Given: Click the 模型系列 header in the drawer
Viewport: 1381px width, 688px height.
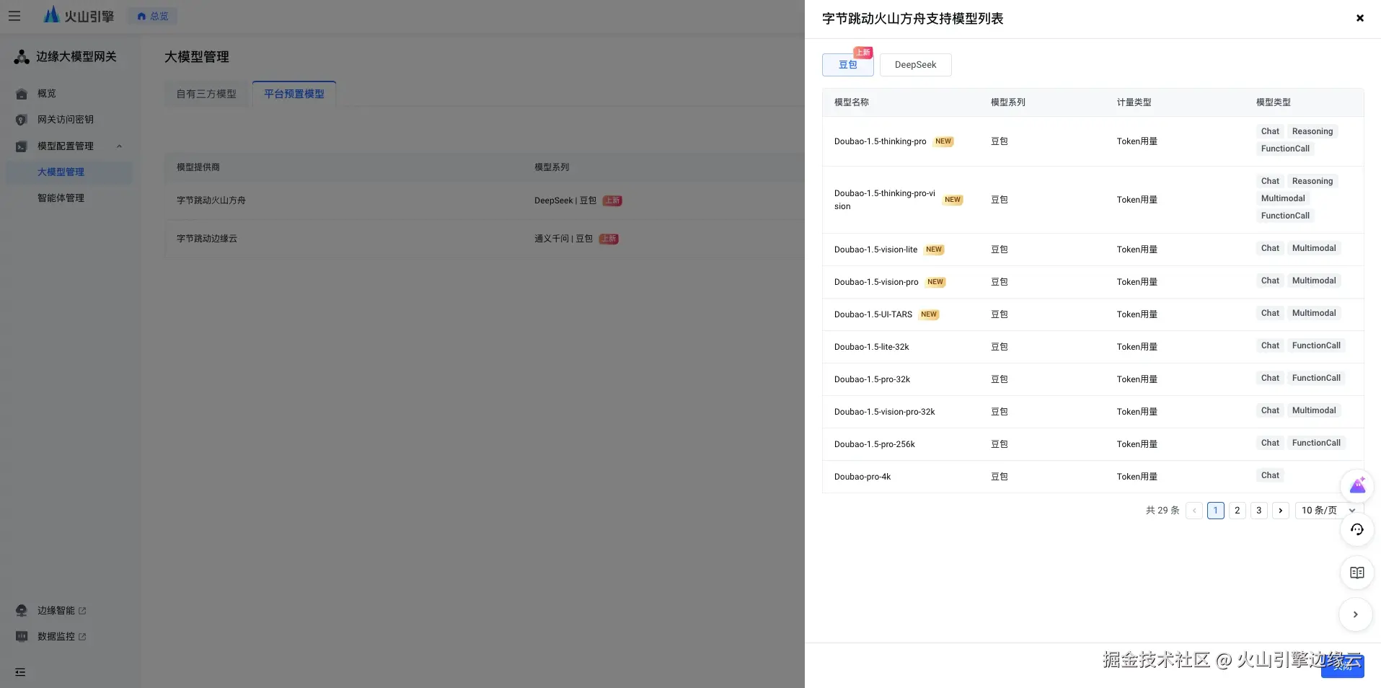Looking at the screenshot, I should pyautogui.click(x=1008, y=102).
